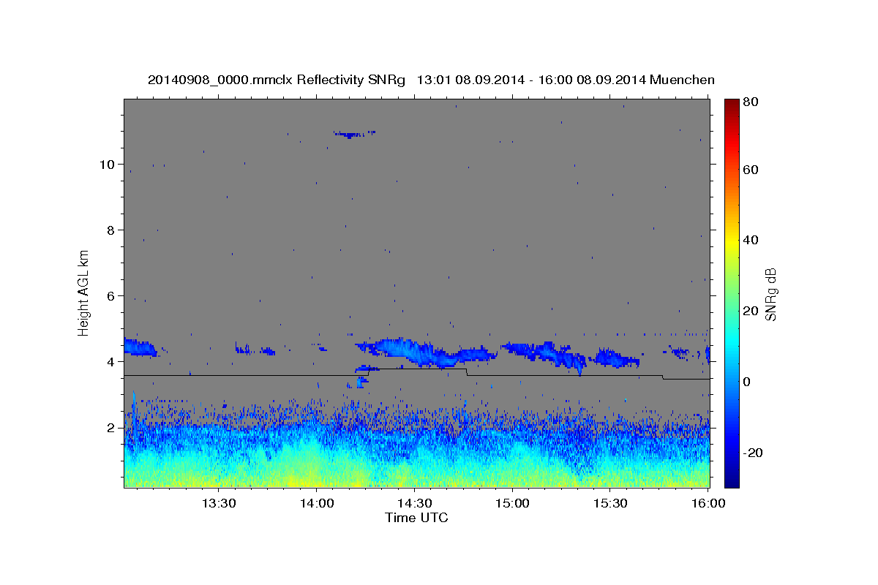Click the "Height AGL km" axis label

pos(83,292)
